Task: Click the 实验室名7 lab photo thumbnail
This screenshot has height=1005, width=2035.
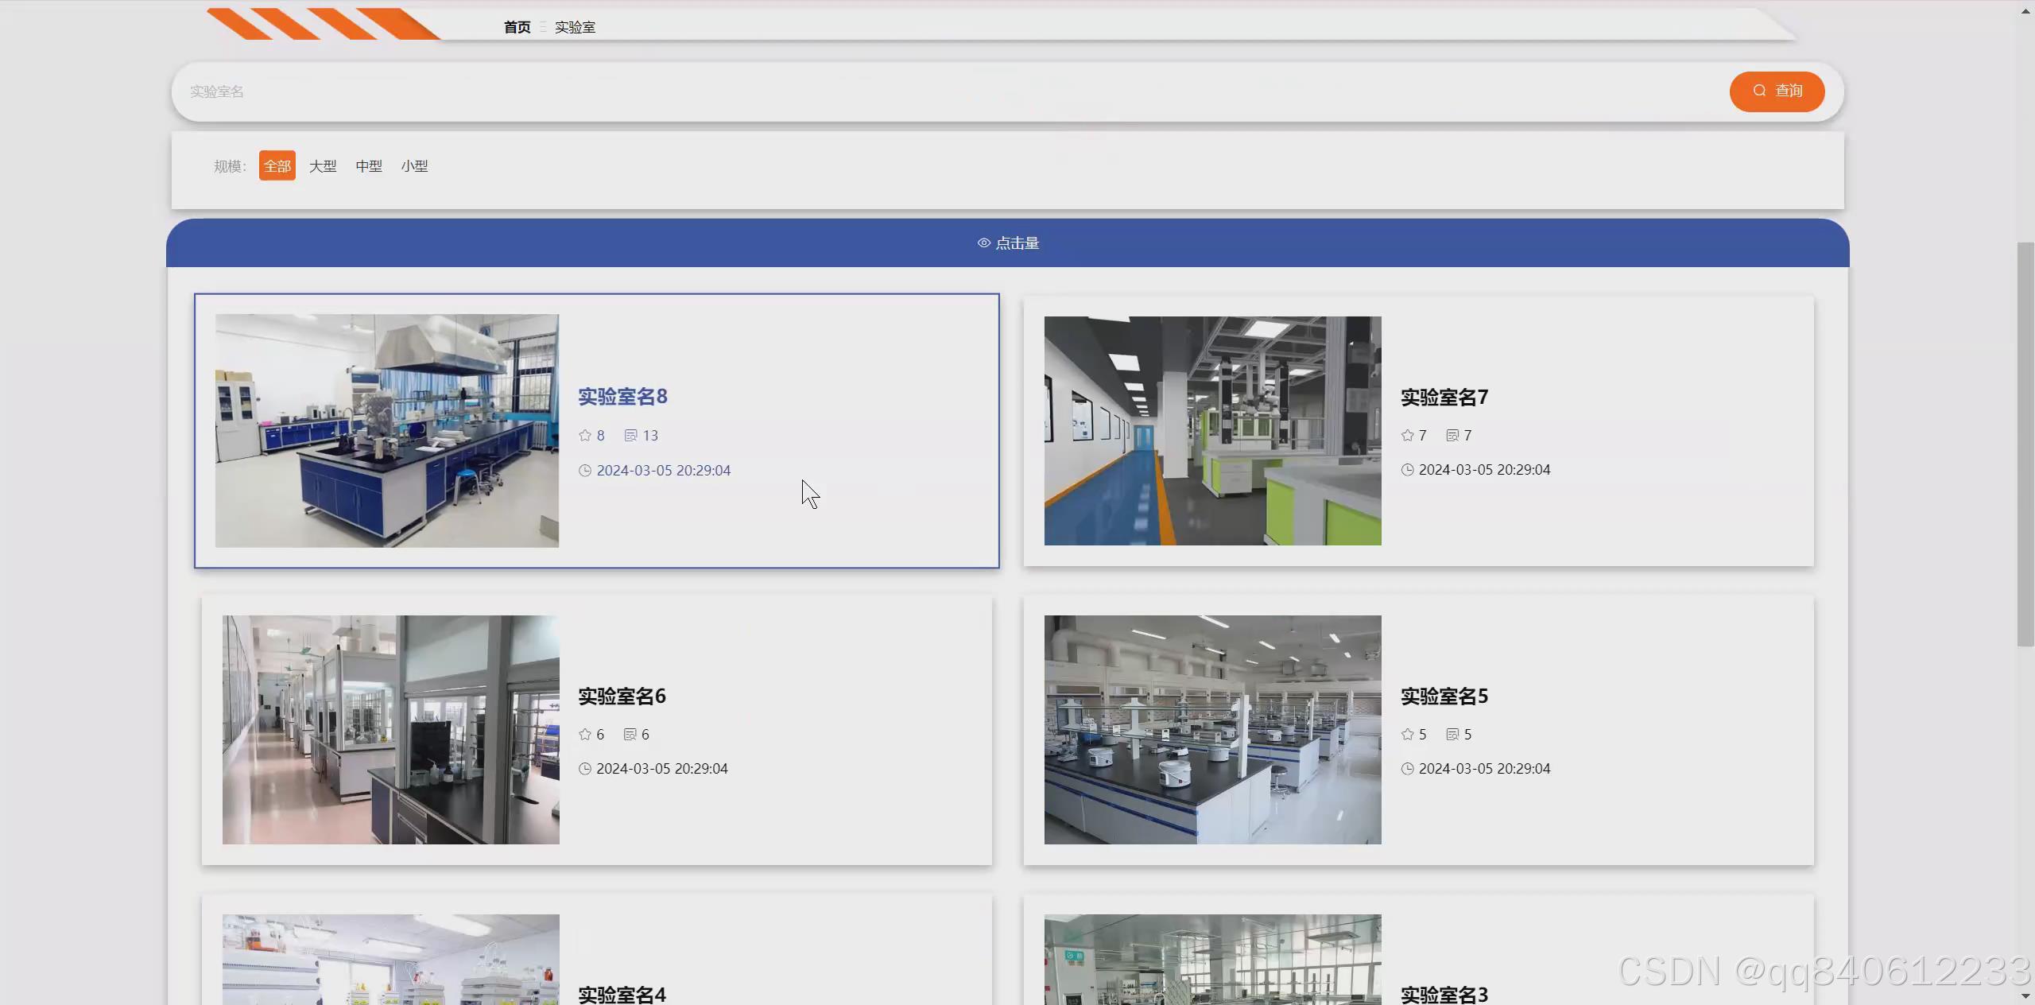Action: tap(1212, 430)
